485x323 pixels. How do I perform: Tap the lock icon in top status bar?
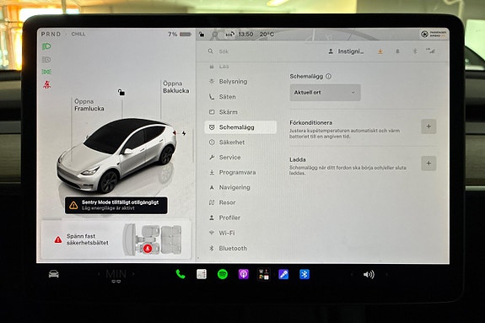202,34
